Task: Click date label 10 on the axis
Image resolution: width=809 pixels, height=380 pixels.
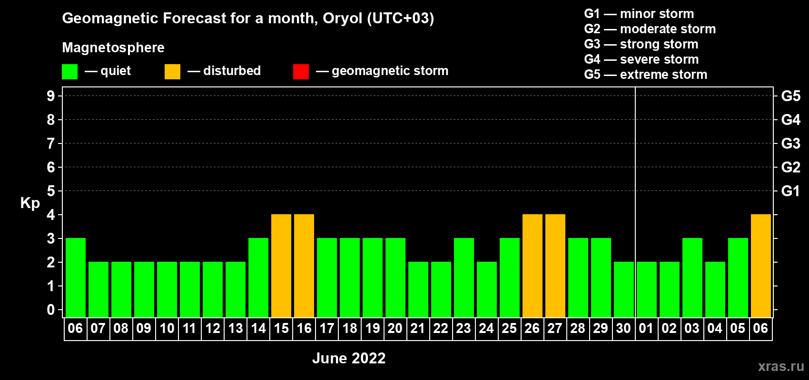Action: [167, 328]
